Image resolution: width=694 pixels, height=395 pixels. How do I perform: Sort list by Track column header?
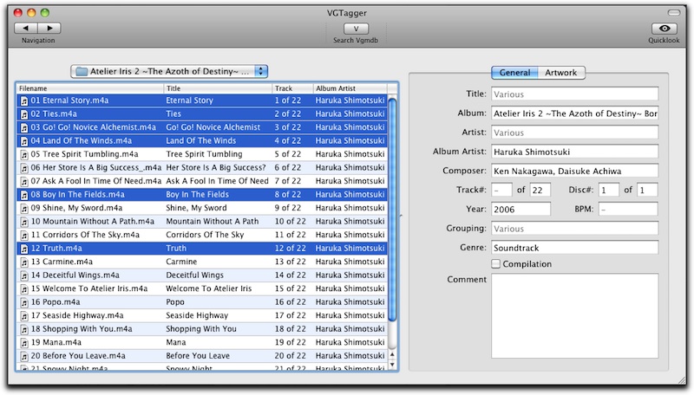[291, 88]
